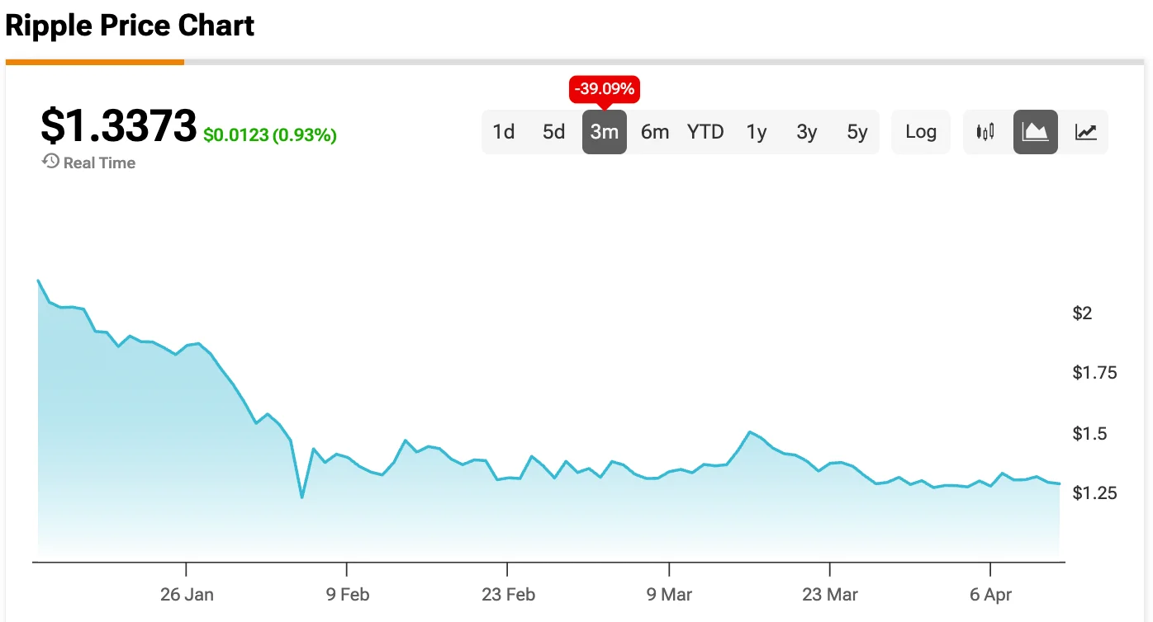Screen dimensions: 1153x622
Task: Select the YTD range option
Action: (705, 132)
